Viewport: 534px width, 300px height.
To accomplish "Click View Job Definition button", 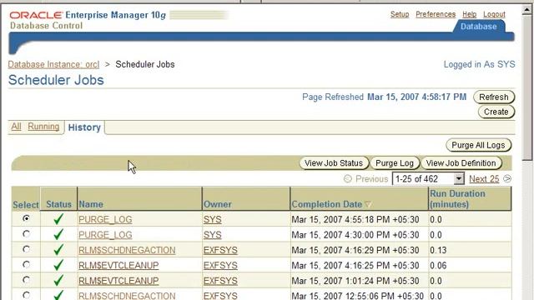I will [461, 163].
